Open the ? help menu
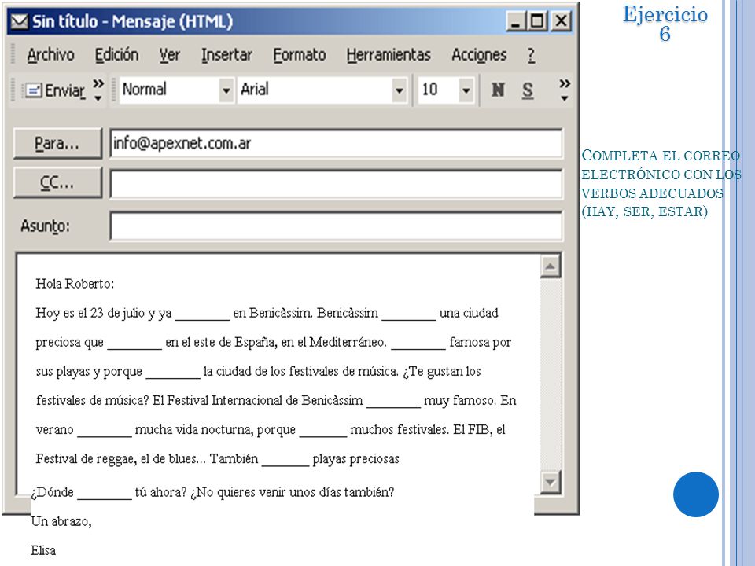 click(x=531, y=55)
